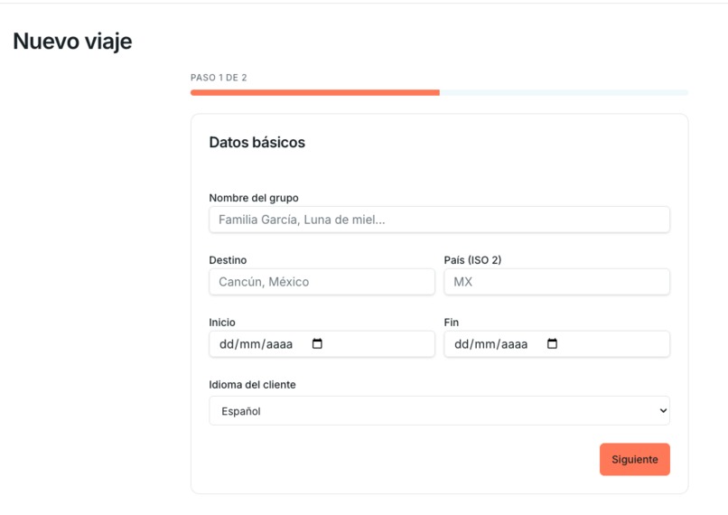
Task: Click the 'Nuevo viaje' page heading
Action: click(72, 42)
